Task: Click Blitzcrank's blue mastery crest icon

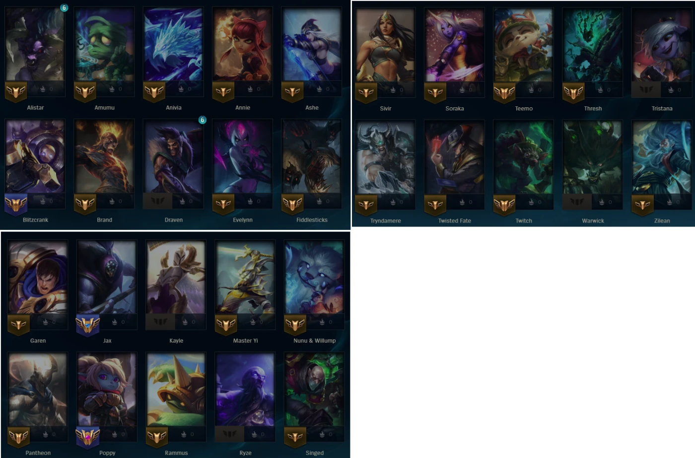Action: [x=15, y=204]
